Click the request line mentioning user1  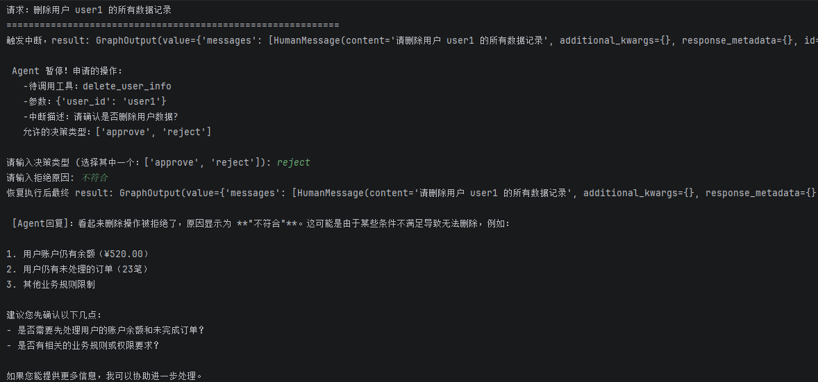89,10
